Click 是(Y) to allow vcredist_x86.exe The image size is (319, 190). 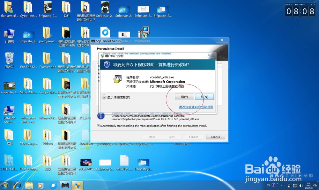184,97
